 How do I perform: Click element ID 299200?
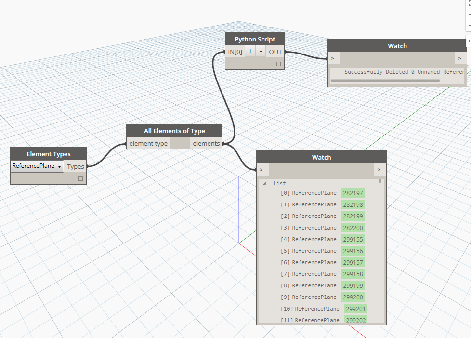point(353,297)
